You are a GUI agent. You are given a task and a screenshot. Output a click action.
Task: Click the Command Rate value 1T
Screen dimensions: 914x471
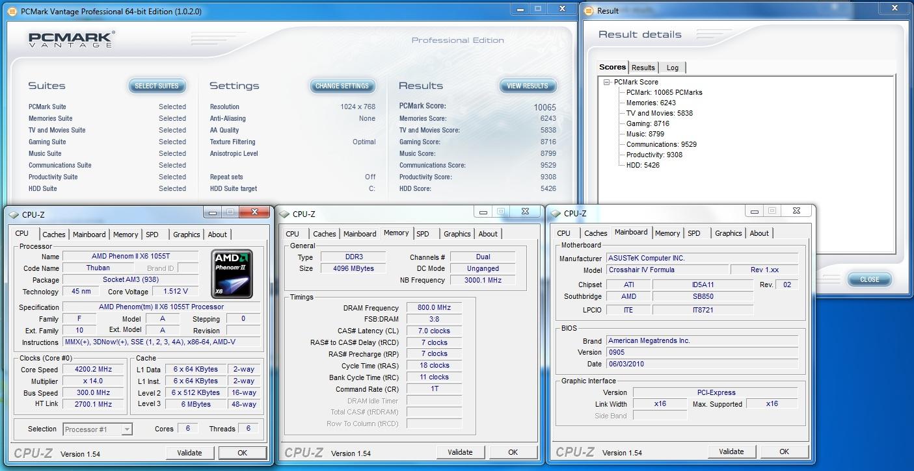click(x=434, y=388)
